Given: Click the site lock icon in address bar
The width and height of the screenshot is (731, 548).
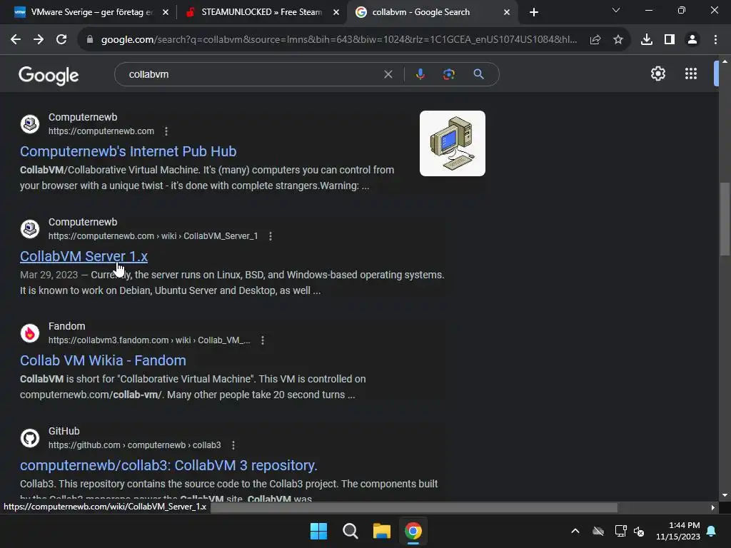Looking at the screenshot, I should tap(90, 40).
